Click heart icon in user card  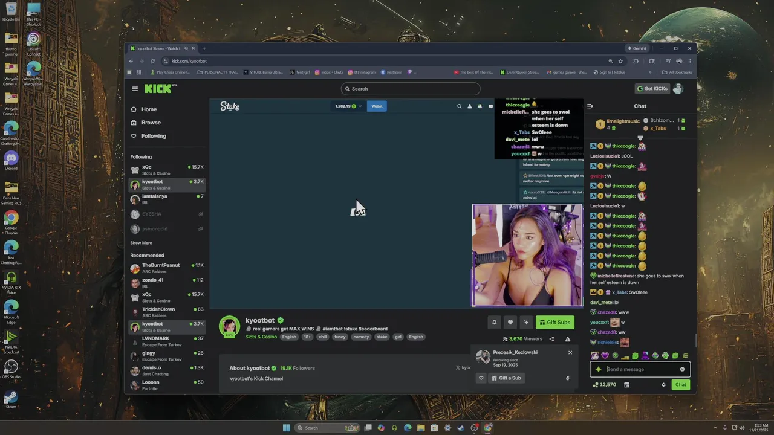(481, 378)
